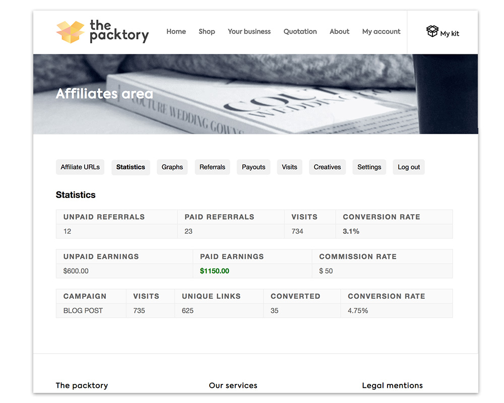The width and height of the screenshot is (504, 403).
Task: Select UNPAID EARNINGS column header
Action: click(x=101, y=256)
